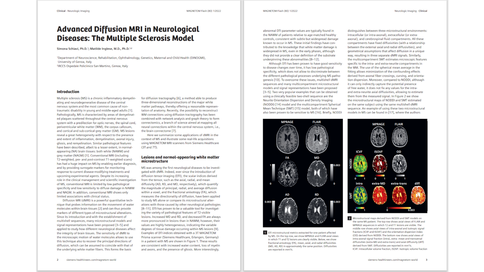Click the FLAIR image in Figure 2
484x272 pixels.
tap(400, 137)
